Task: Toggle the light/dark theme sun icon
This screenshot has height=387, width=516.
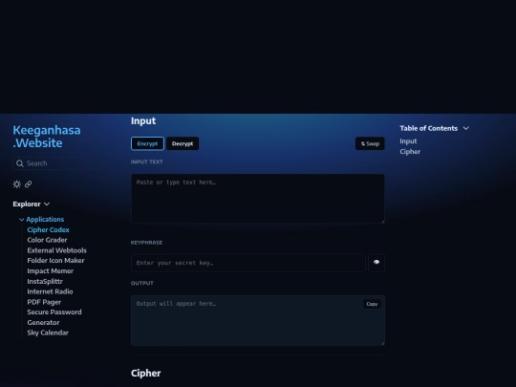Action: point(17,184)
